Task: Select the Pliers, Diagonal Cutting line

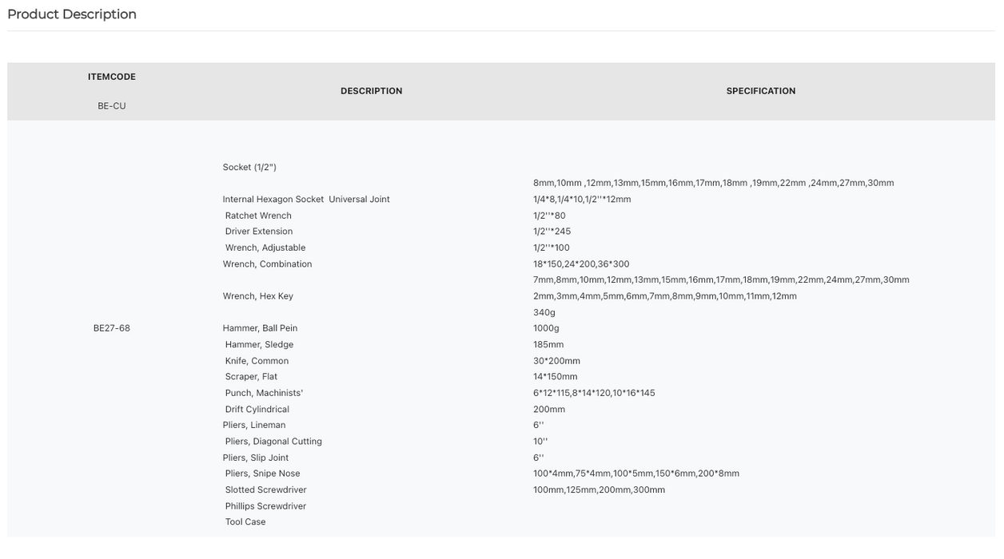Action: (273, 442)
